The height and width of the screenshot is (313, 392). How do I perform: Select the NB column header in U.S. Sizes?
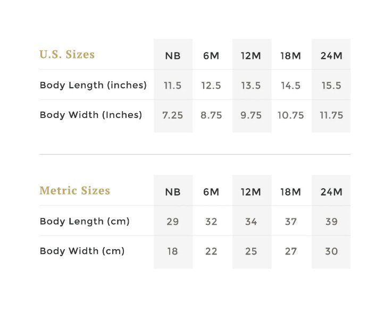pos(173,55)
